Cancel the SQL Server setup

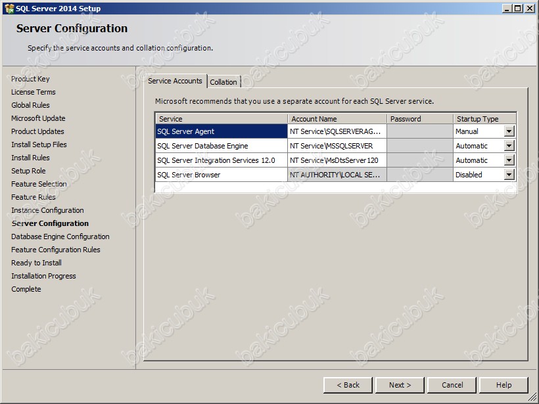point(452,385)
